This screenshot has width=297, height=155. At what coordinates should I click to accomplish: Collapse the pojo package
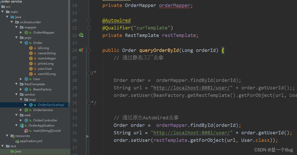(x=16, y=37)
